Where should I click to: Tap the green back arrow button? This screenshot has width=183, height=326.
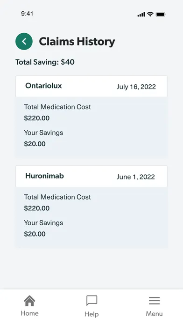[x=24, y=41]
